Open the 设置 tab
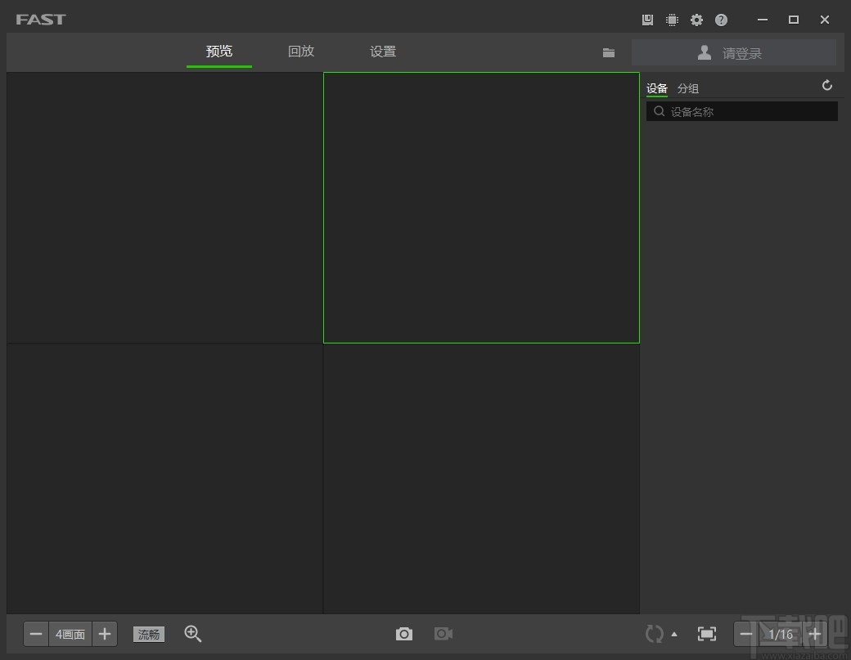Screen dimensions: 851x660 pyautogui.click(x=383, y=52)
